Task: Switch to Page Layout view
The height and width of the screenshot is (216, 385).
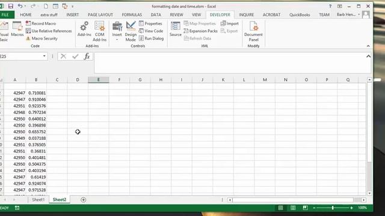Action: [293, 208]
